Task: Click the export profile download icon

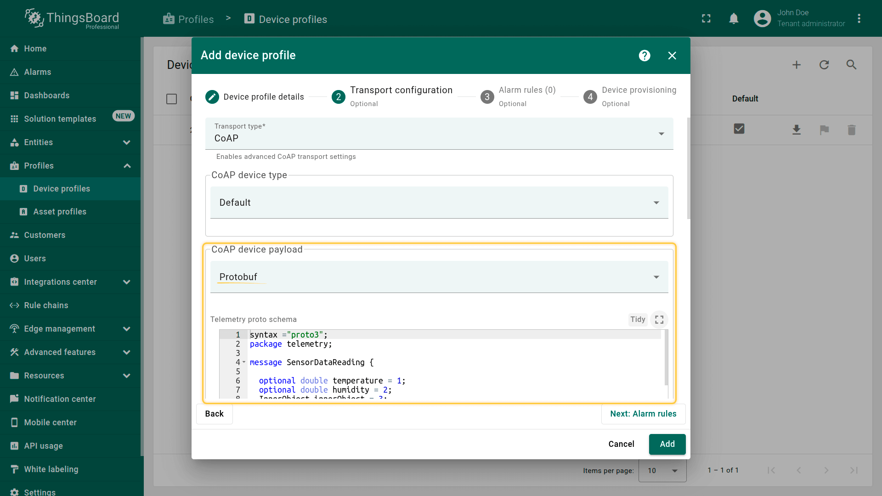Action: coord(797,130)
